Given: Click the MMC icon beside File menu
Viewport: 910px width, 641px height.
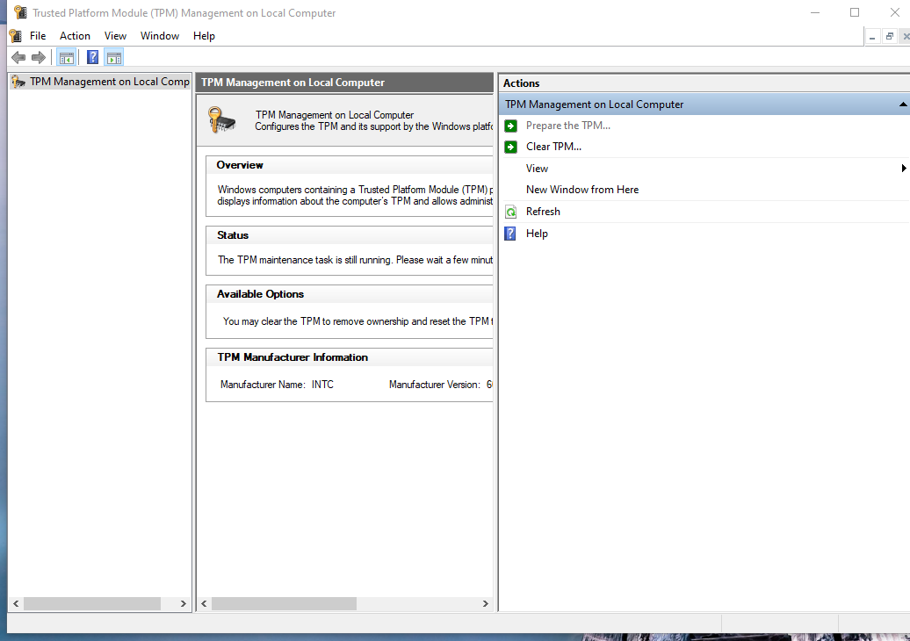Looking at the screenshot, I should click(x=16, y=36).
